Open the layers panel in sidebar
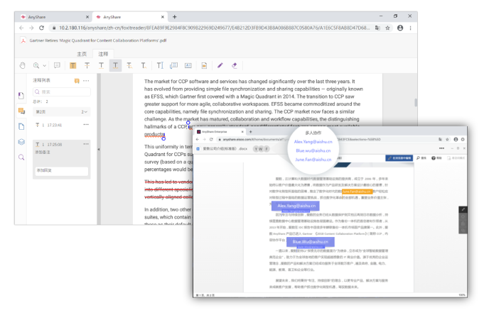The height and width of the screenshot is (310, 484). click(x=21, y=142)
